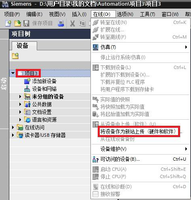The width and height of the screenshot is (191, 200).
Task: Open the 仿真(T) submenu
Action: click(x=141, y=47)
